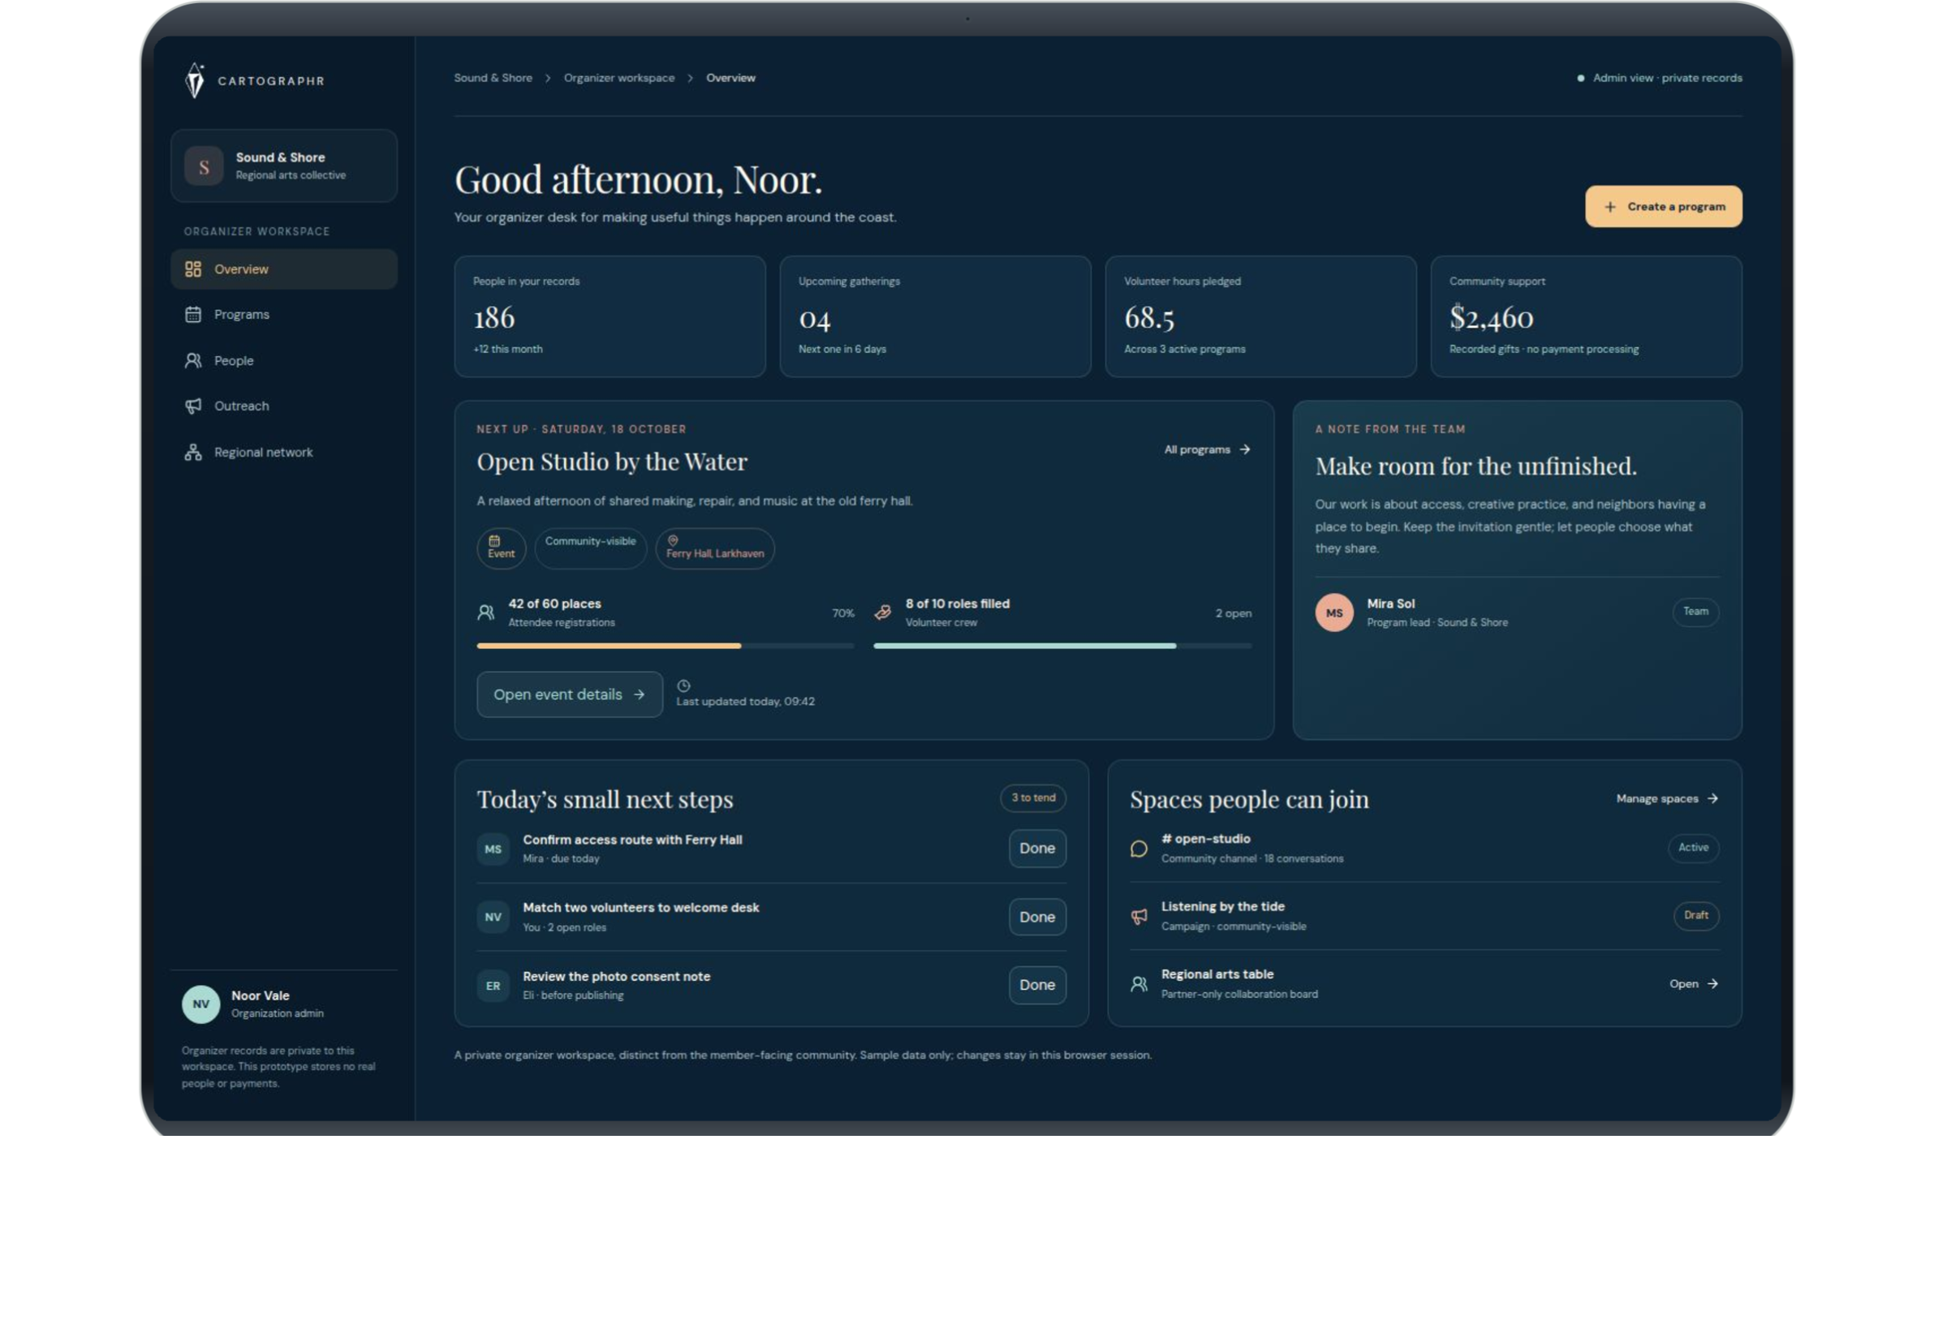The width and height of the screenshot is (1934, 1320).
Task: Open the Regional arts table board
Action: point(1694,984)
